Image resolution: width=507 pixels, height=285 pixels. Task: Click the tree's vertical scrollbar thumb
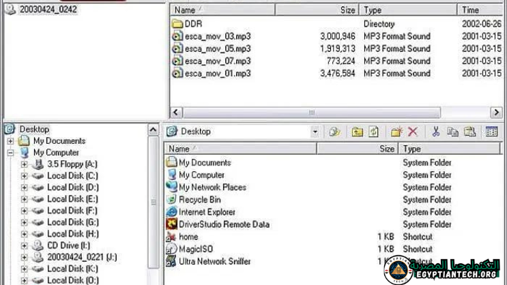[154, 202]
